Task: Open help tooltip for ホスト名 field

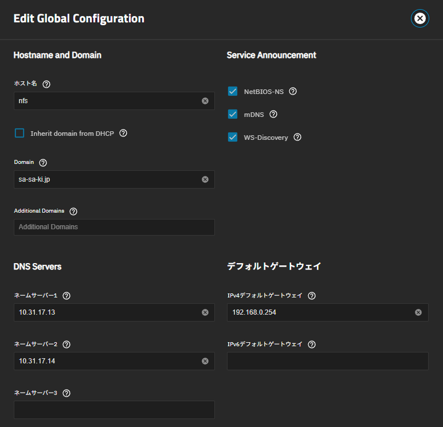Action: click(x=46, y=84)
